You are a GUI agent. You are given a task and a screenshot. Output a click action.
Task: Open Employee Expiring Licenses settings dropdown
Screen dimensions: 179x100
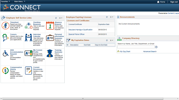tap(112, 17)
